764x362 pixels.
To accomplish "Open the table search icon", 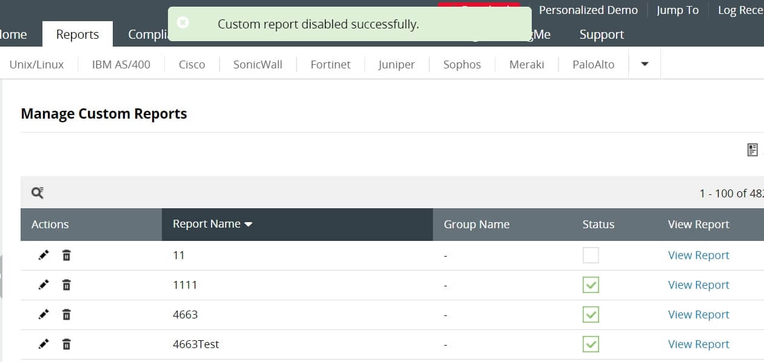I will 38,193.
